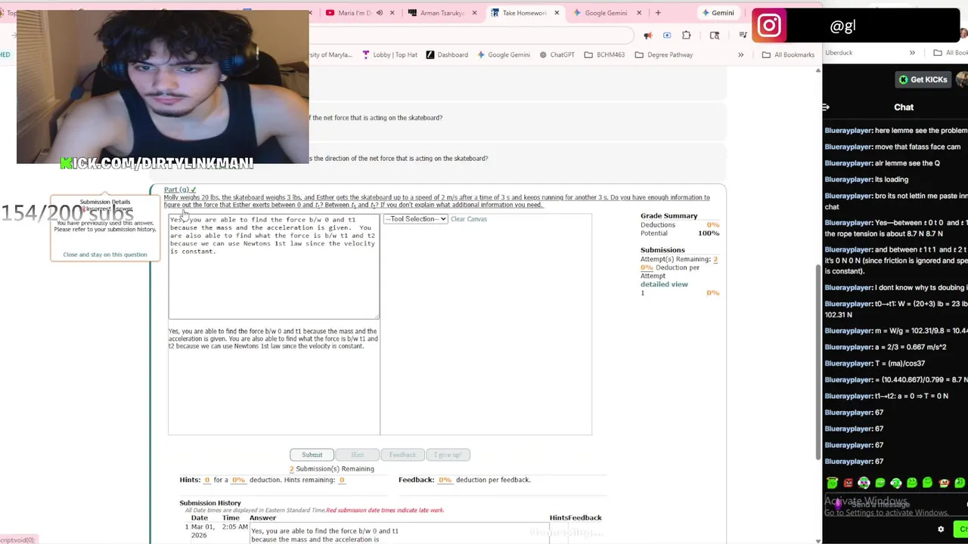The width and height of the screenshot is (968, 544).
Task: Click the Mar 01, 2026 submission row date
Action: click(x=204, y=530)
